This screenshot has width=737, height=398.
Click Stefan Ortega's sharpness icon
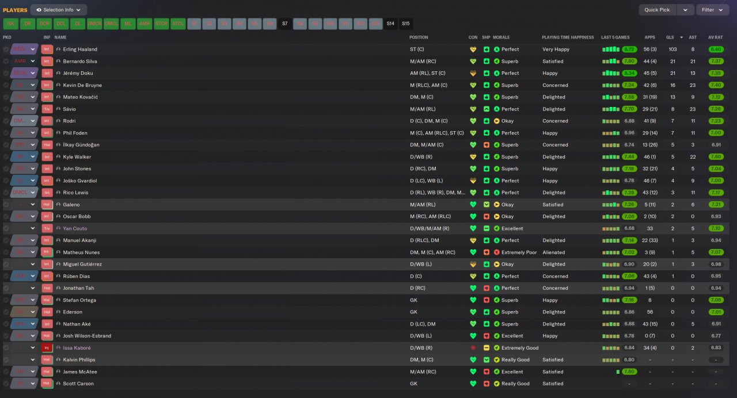487,300
